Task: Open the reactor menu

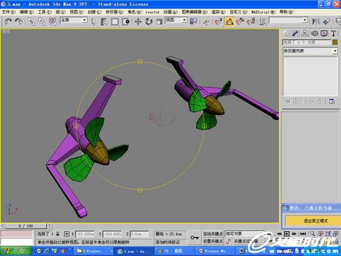Action: [x=153, y=12]
